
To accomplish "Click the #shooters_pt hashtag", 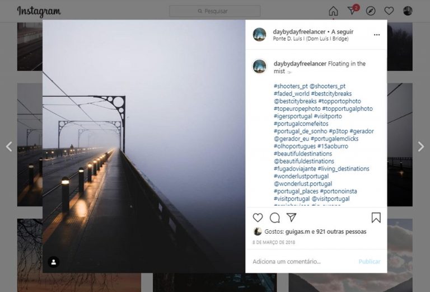I will click(291, 86).
